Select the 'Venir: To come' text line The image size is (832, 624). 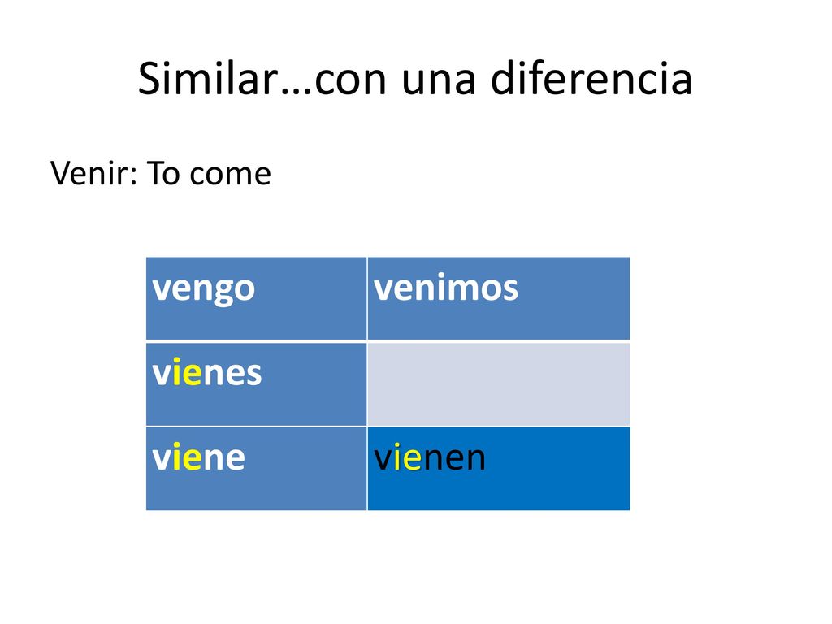[x=161, y=173]
